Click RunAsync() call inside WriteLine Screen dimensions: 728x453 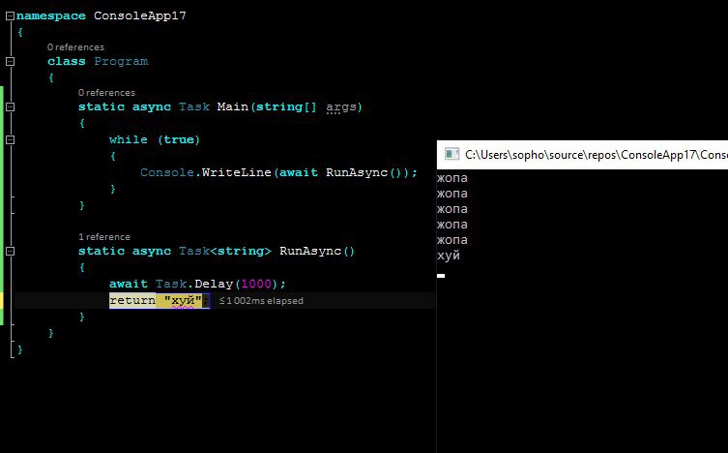point(364,173)
